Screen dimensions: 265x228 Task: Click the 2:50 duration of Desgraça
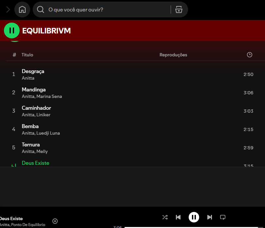tap(248, 74)
